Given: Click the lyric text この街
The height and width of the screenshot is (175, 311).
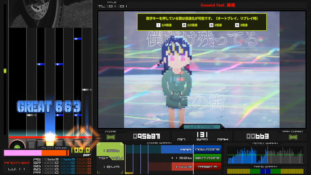Looking at the screenshot, I should [202, 102].
